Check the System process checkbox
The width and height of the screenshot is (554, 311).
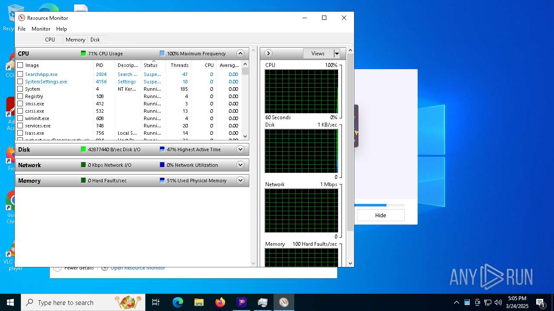click(x=20, y=89)
